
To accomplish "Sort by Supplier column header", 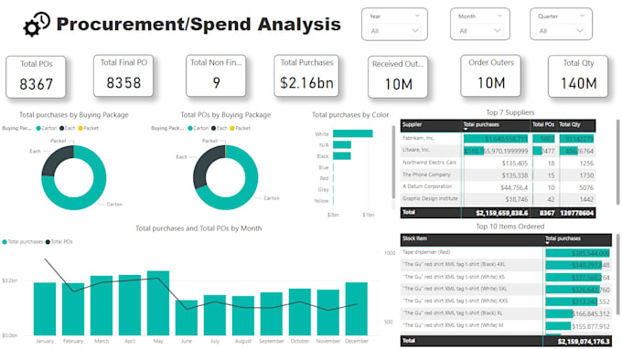I will click(x=431, y=125).
